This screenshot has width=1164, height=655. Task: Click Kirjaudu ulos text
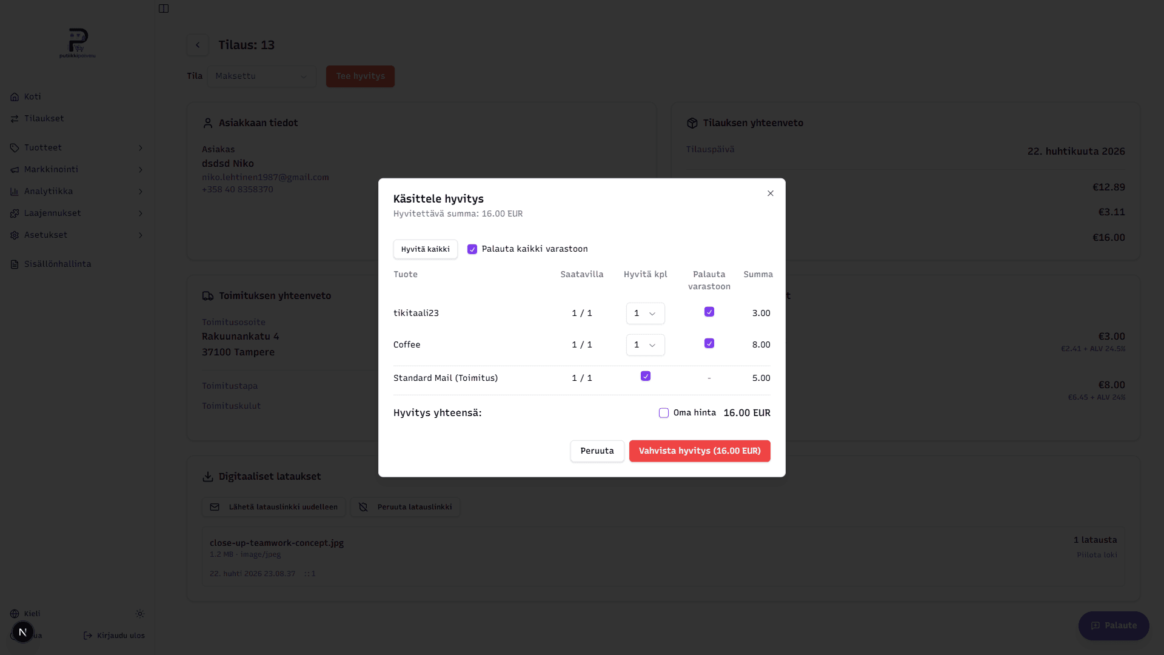click(x=121, y=636)
